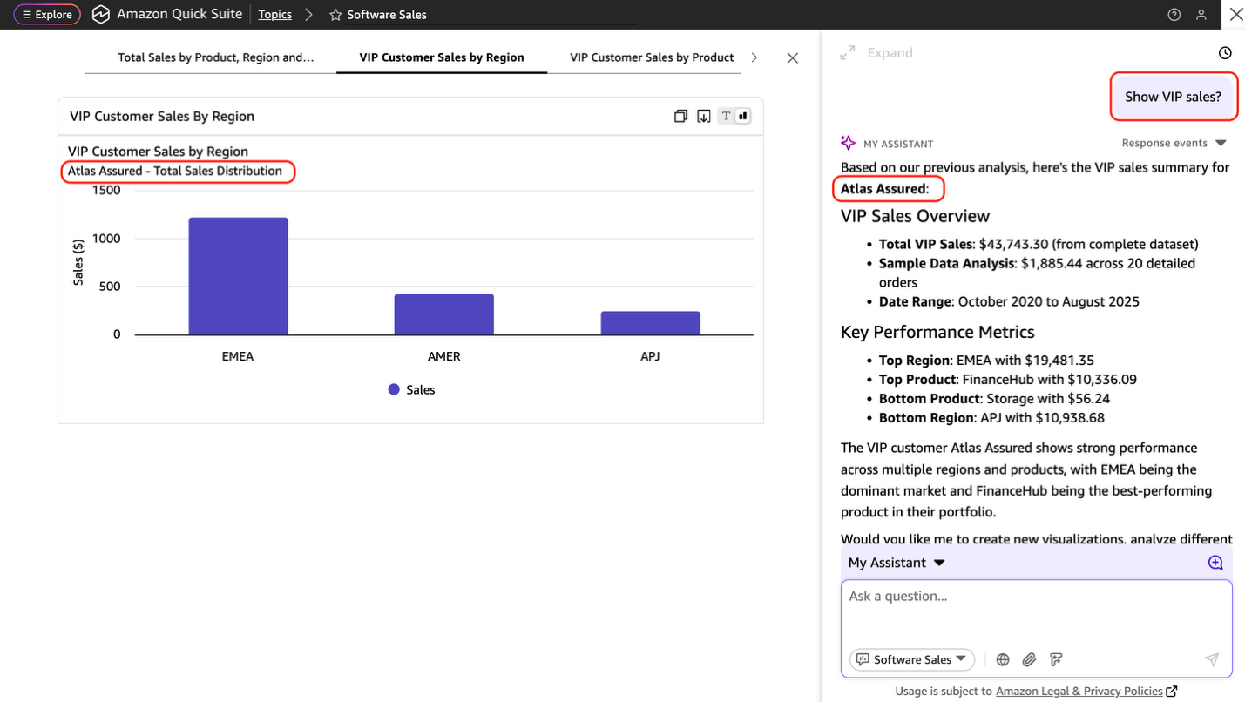This screenshot has height=702, width=1245.
Task: Click the 'Date Range: October 2020' line
Action: (1009, 301)
